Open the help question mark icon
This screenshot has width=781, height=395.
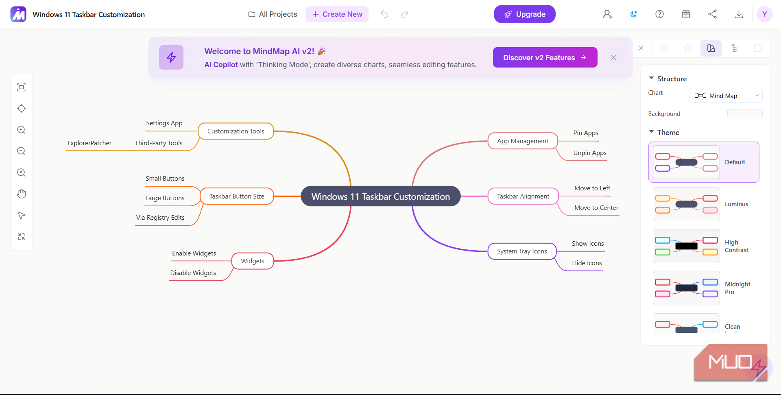[660, 14]
